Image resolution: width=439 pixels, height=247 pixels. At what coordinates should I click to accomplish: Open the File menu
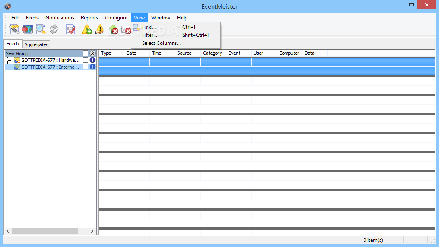point(15,18)
